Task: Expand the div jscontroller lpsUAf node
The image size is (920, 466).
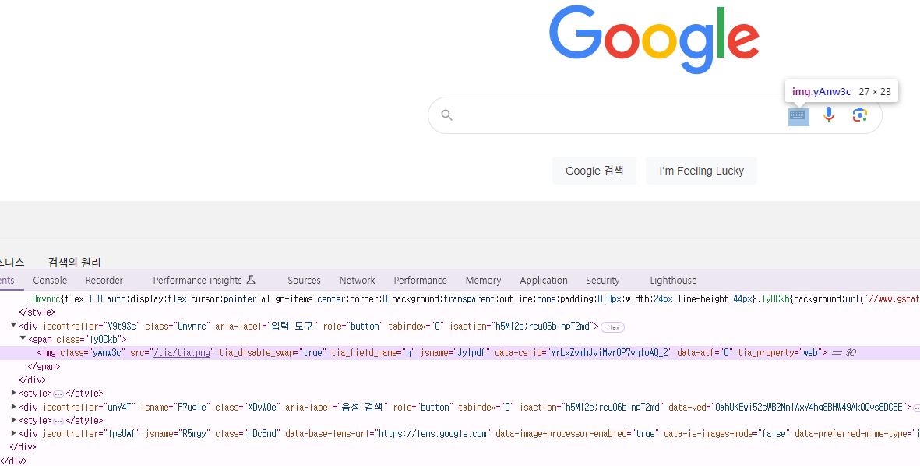Action: click(x=13, y=434)
